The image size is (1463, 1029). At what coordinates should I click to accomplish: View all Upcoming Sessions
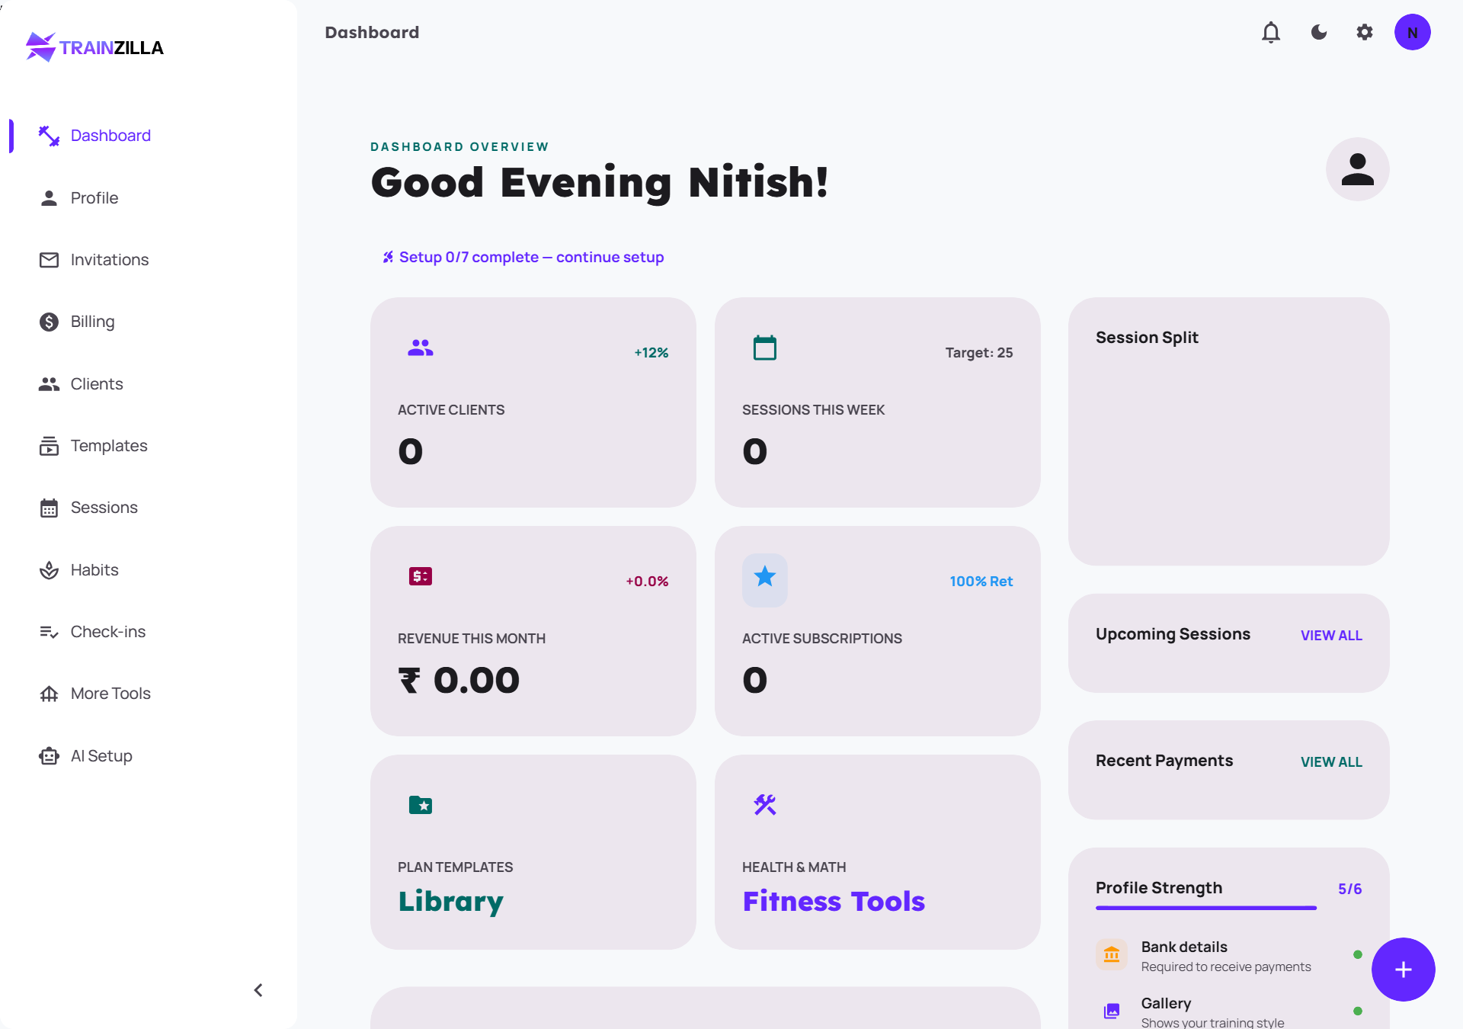pyautogui.click(x=1331, y=636)
